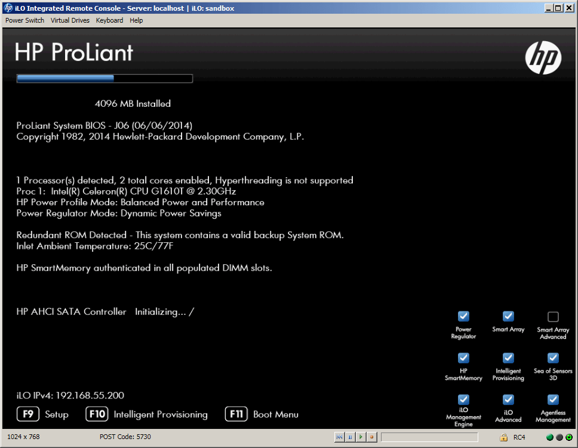Click the 1024 x 768 resolution text
The width and height of the screenshot is (578, 448).
(x=23, y=437)
